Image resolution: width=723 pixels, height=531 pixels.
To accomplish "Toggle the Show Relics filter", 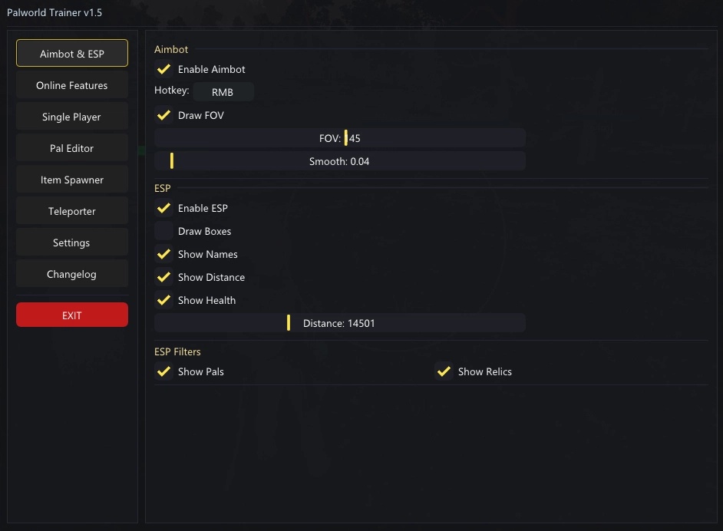I will (x=444, y=371).
